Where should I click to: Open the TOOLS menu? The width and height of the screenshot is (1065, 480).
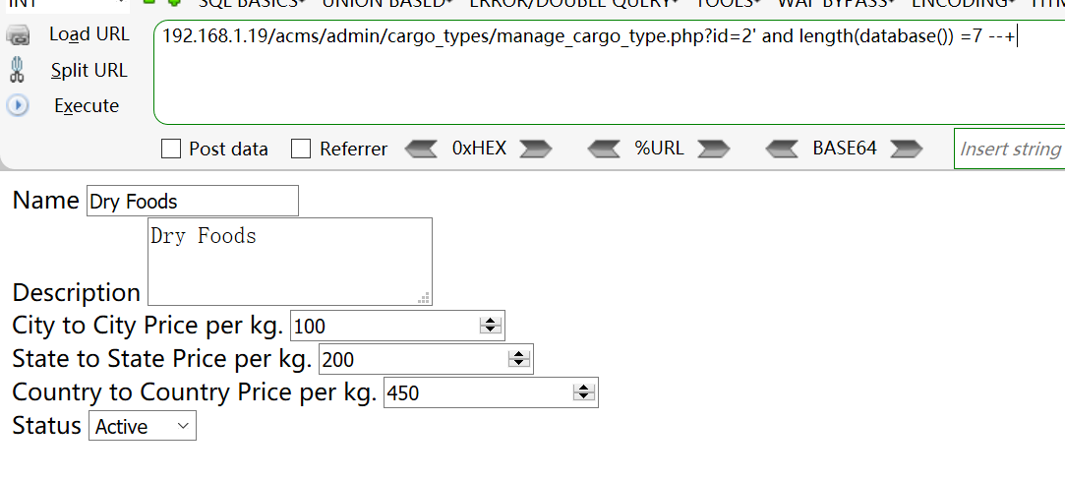pyautogui.click(x=729, y=3)
